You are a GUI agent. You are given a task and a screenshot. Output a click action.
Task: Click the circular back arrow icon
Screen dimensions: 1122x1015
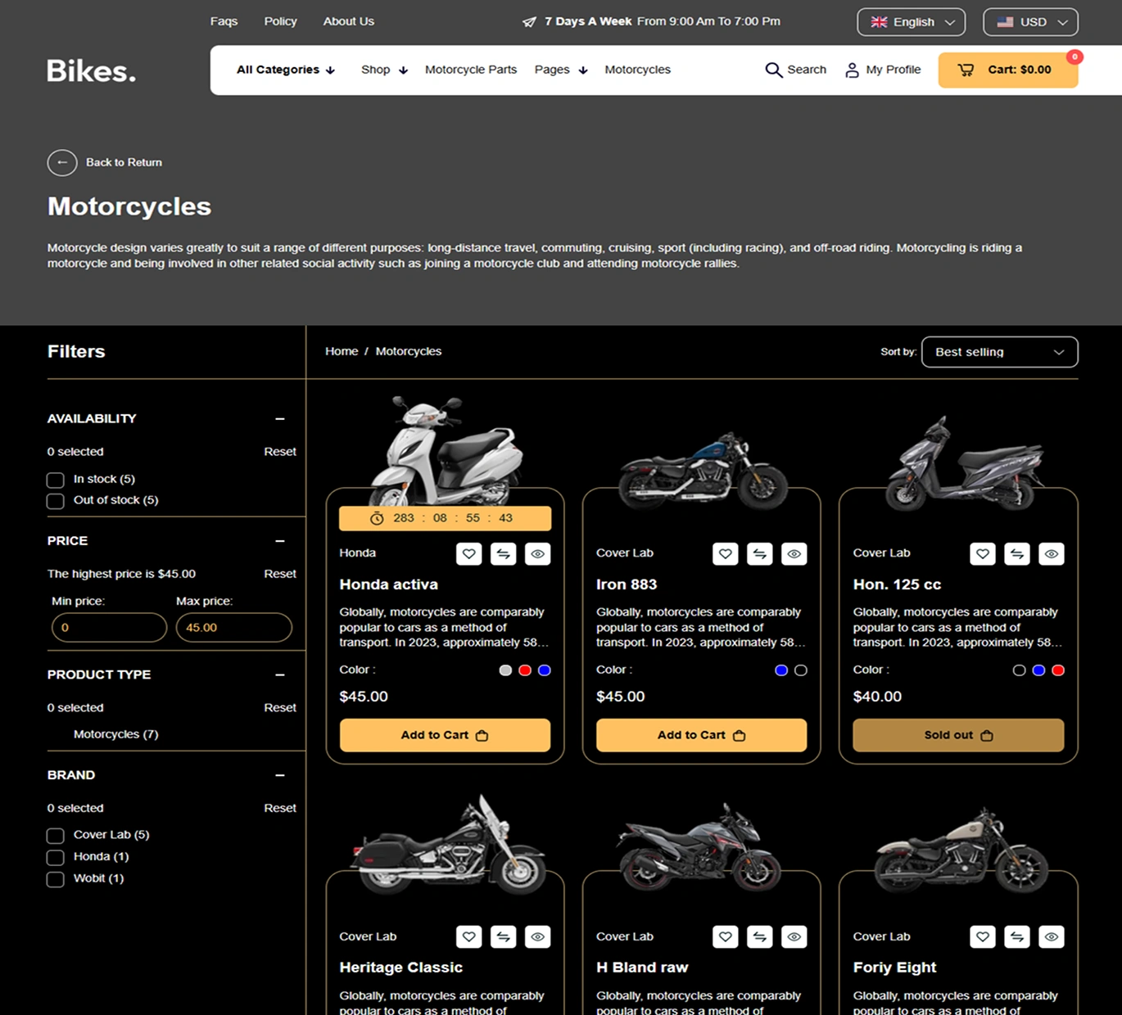[62, 163]
